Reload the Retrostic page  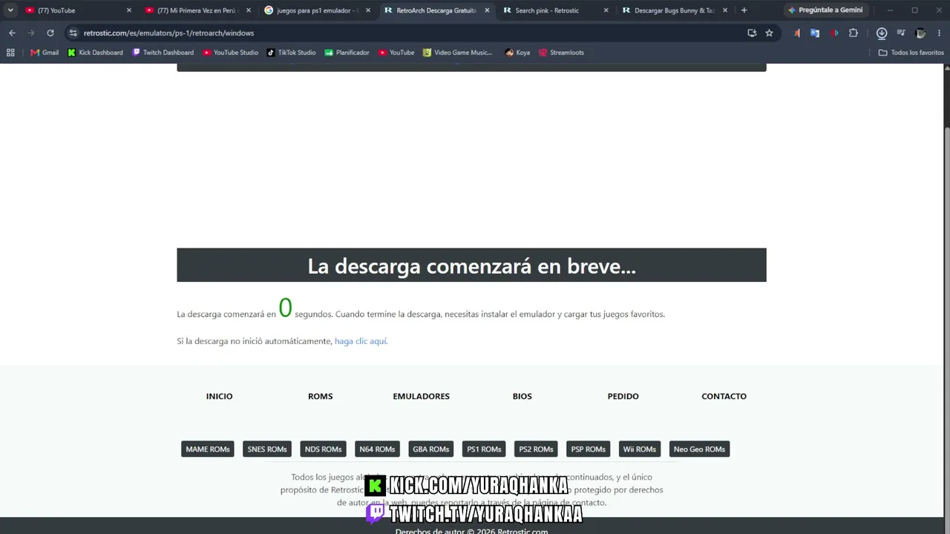pos(50,33)
